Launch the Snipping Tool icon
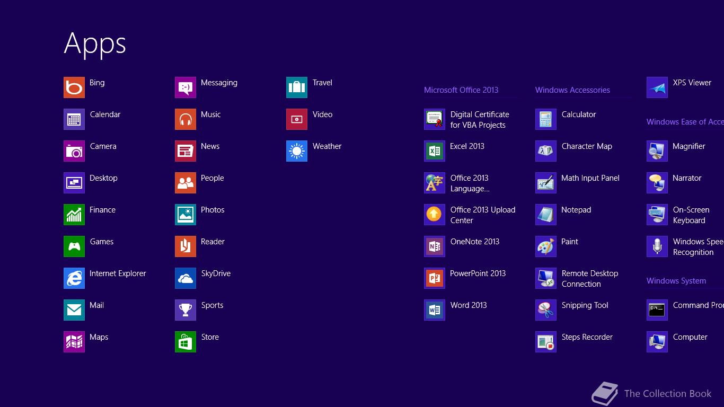Viewport: 724px width, 407px height. pyautogui.click(x=546, y=310)
